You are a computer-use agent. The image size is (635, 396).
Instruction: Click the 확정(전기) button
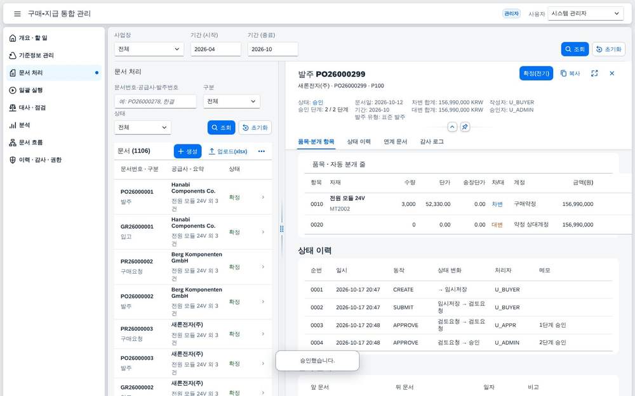536,73
